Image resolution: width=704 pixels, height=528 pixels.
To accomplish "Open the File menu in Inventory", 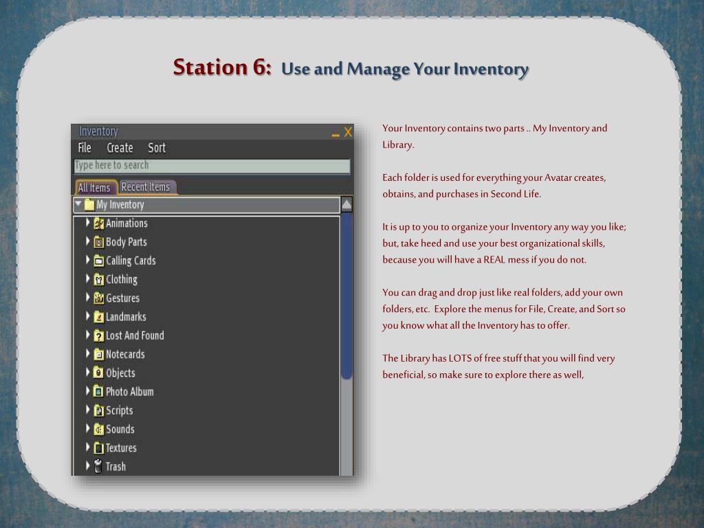I will tap(85, 148).
